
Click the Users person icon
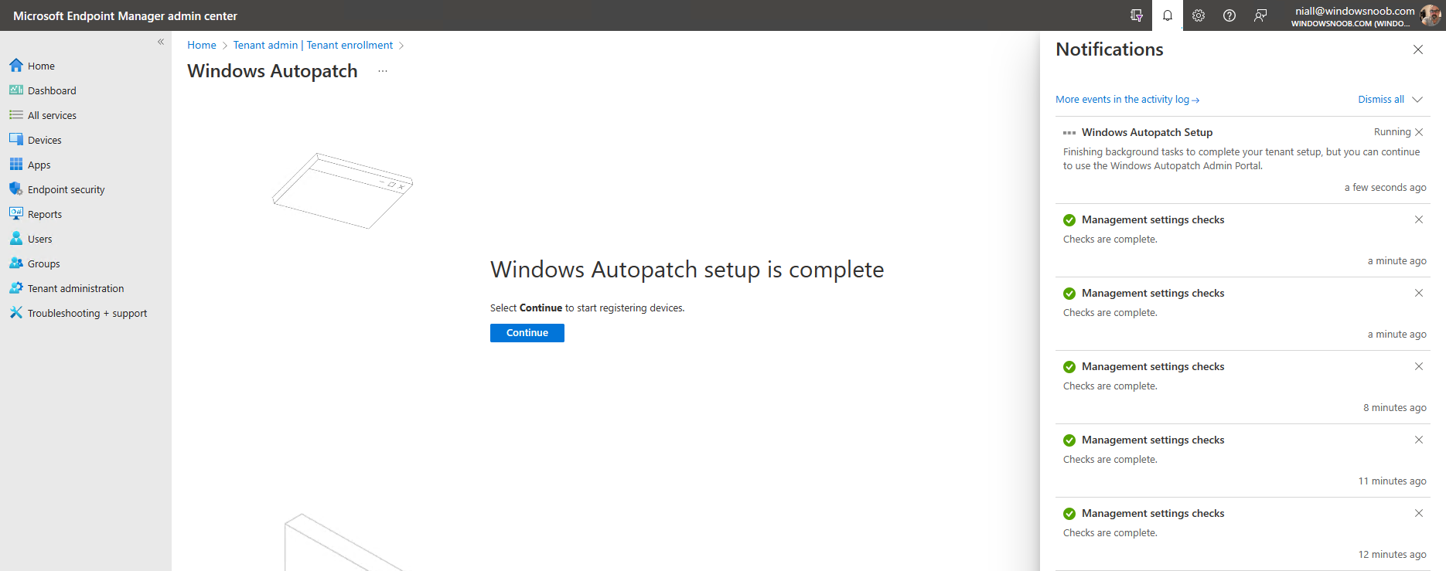(x=16, y=239)
